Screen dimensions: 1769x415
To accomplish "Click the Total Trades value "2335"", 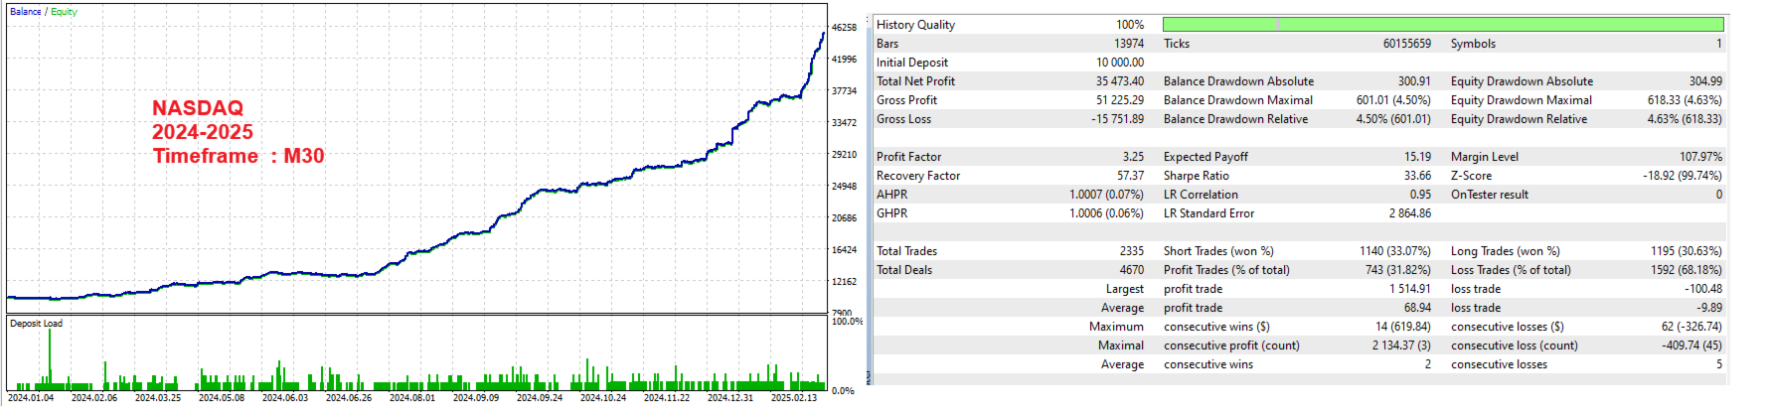I will pyautogui.click(x=1132, y=251).
